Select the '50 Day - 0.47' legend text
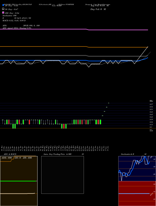This screenshot has height=206, width=156. click(12, 9)
